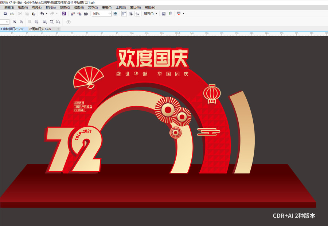Open the 布局 menu
The width and height of the screenshot is (328, 226).
(x=36, y=8)
